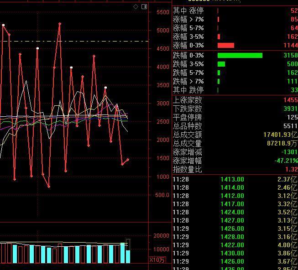Click the 3500 axis label
The height and width of the screenshot is (270, 298).
pyautogui.click(x=163, y=85)
